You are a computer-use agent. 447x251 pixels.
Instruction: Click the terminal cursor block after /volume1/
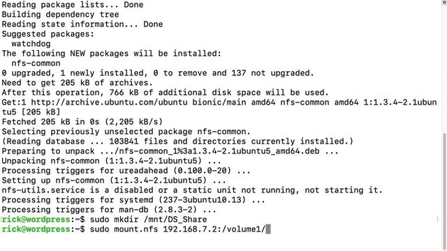click(x=268, y=229)
